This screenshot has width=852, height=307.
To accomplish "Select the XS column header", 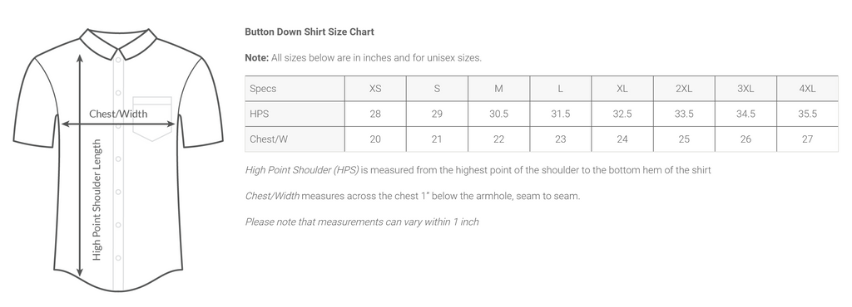I will (375, 89).
